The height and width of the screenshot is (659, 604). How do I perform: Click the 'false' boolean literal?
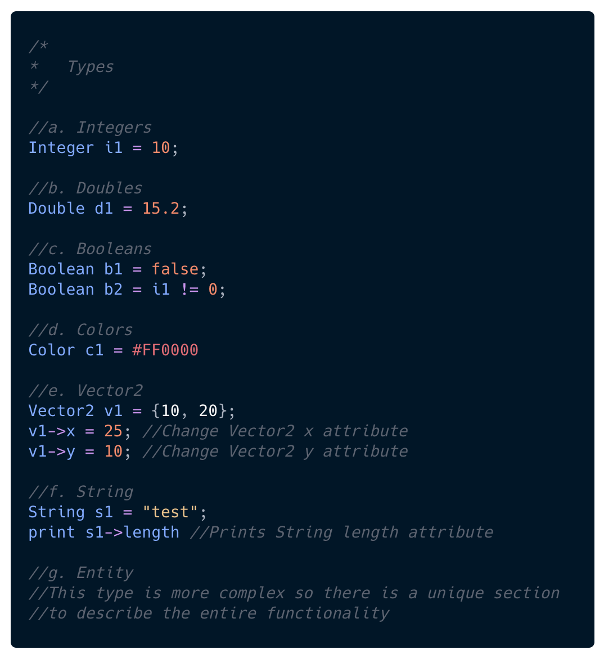[175, 269]
